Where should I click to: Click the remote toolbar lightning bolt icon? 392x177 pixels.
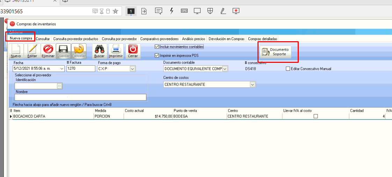tap(172, 11)
